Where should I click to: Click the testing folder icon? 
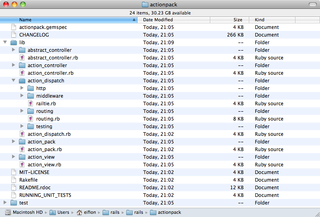click(x=31, y=127)
